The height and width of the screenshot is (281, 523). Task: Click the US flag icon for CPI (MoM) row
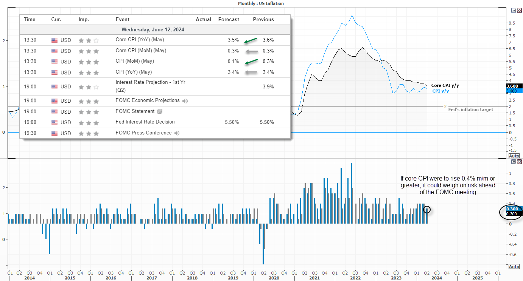click(x=54, y=62)
